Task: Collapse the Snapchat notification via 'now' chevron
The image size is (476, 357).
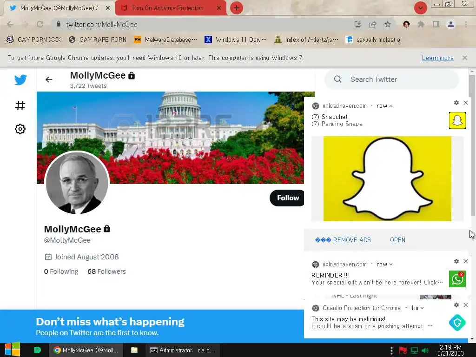Action: click(391, 106)
